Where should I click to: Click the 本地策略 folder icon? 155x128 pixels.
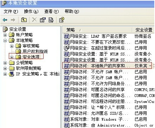click(12, 40)
